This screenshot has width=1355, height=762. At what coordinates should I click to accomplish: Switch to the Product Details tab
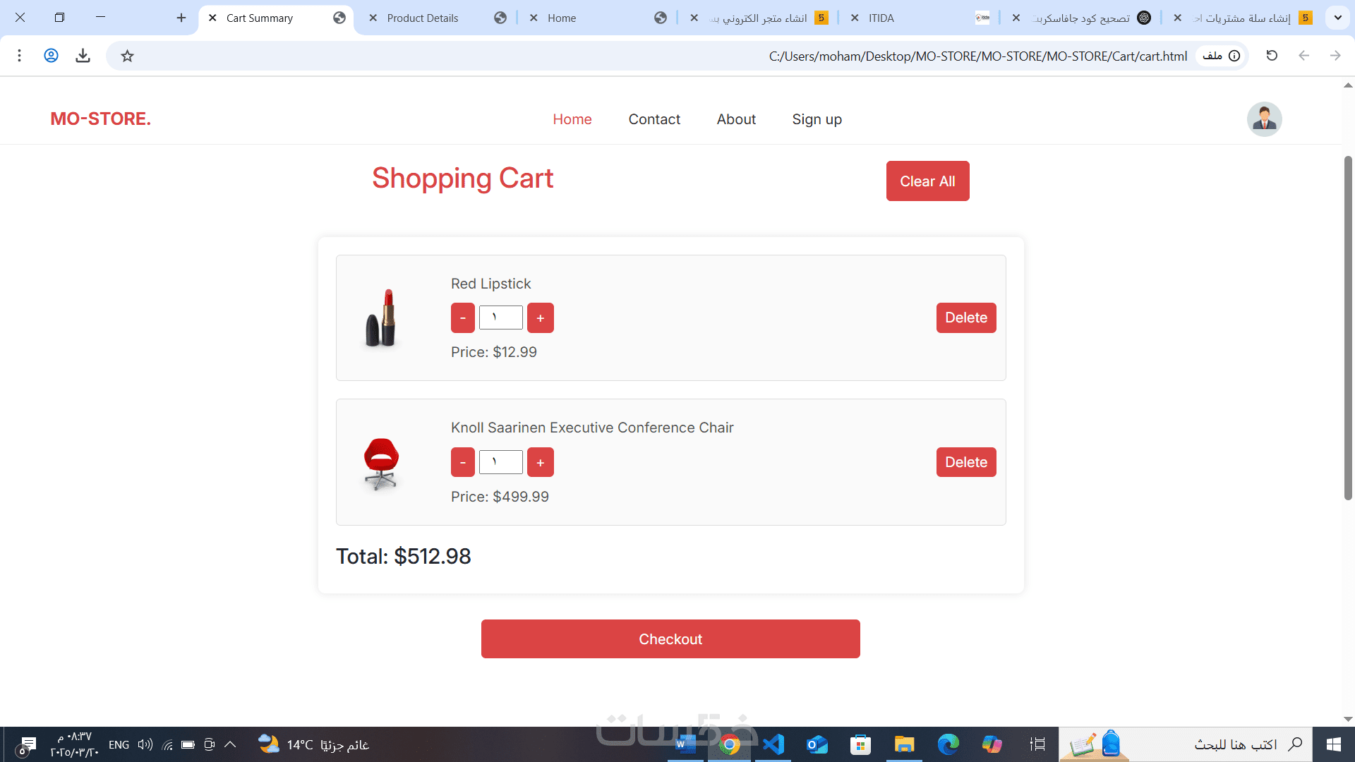[422, 18]
